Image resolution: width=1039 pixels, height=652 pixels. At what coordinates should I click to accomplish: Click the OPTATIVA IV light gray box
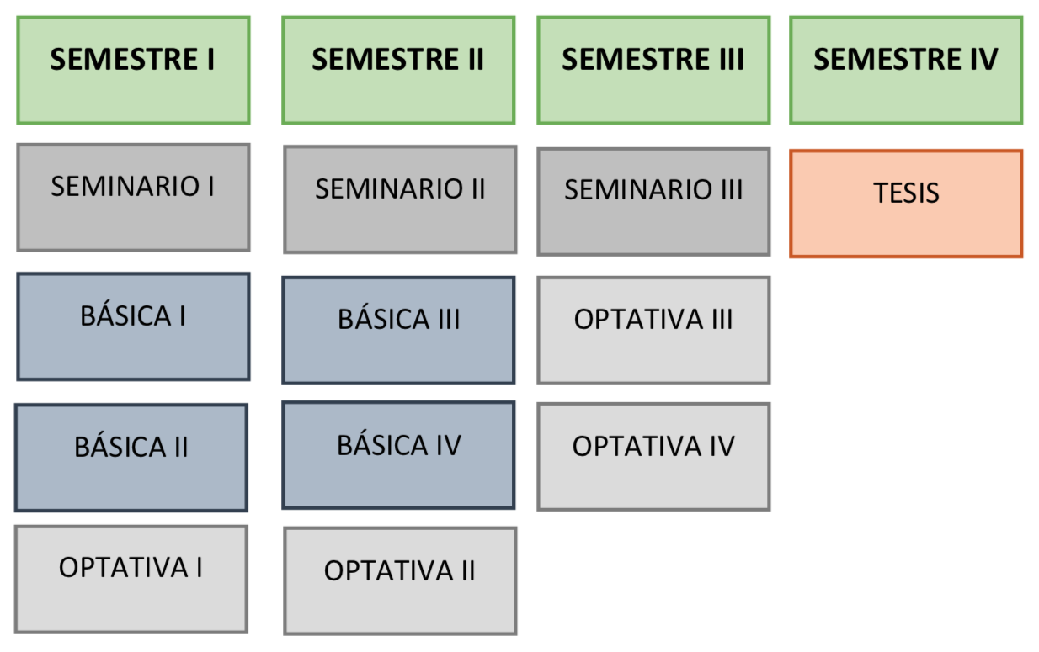point(653,457)
